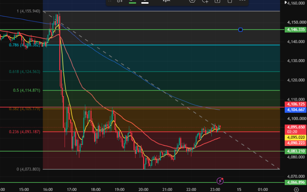Click the 4,130.000 price axis tick
The height and width of the screenshot is (192, 307).
coord(296,61)
